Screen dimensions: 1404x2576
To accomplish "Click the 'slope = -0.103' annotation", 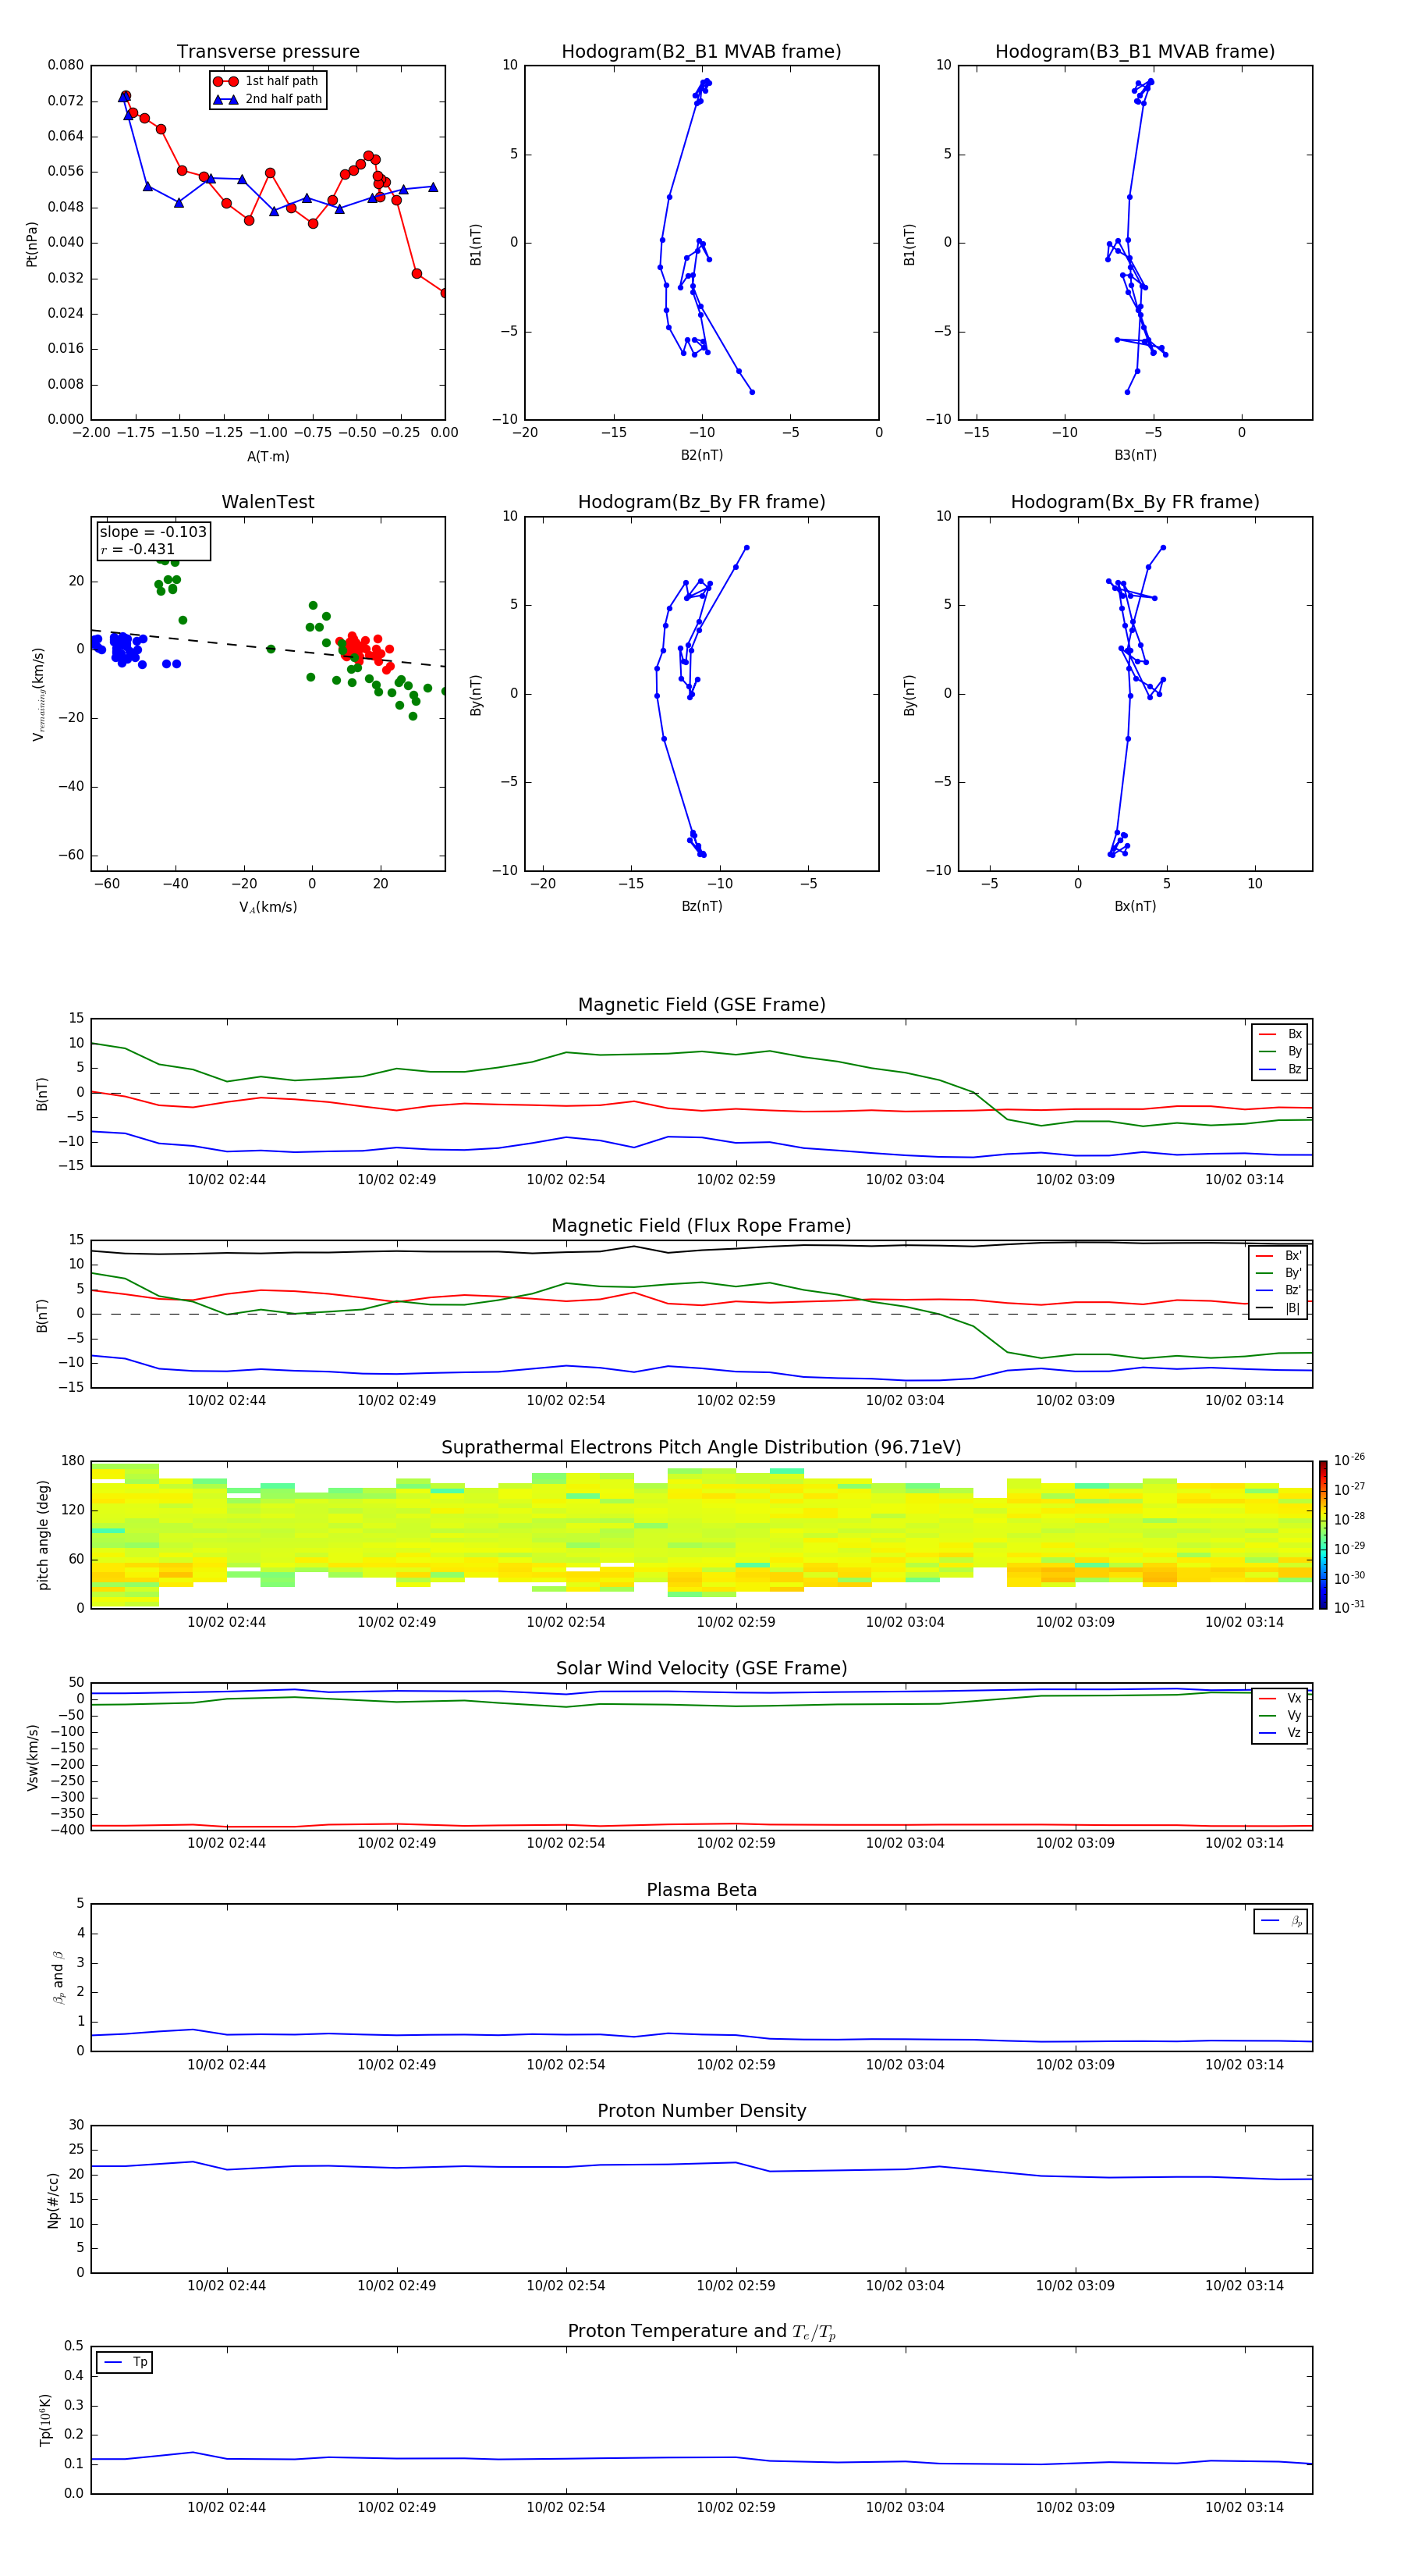I will tap(153, 532).
